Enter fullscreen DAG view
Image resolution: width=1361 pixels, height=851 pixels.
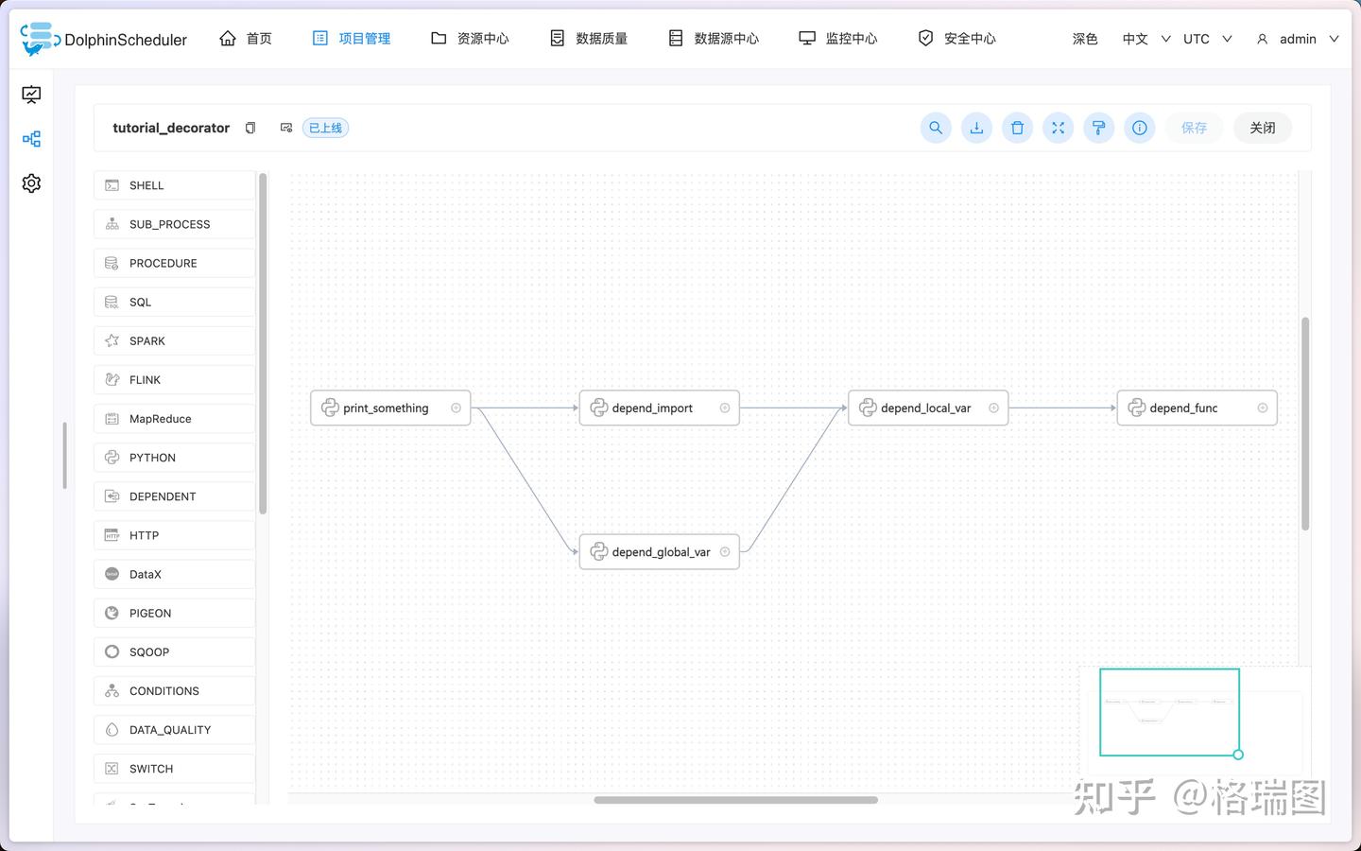(1058, 128)
